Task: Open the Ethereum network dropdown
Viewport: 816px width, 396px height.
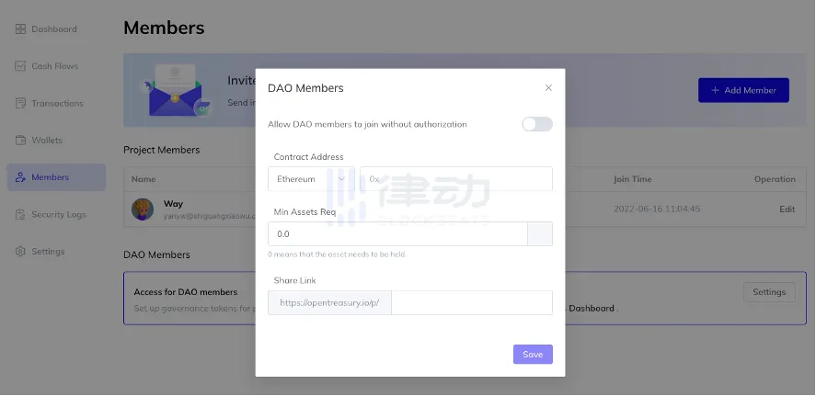Action: click(311, 179)
